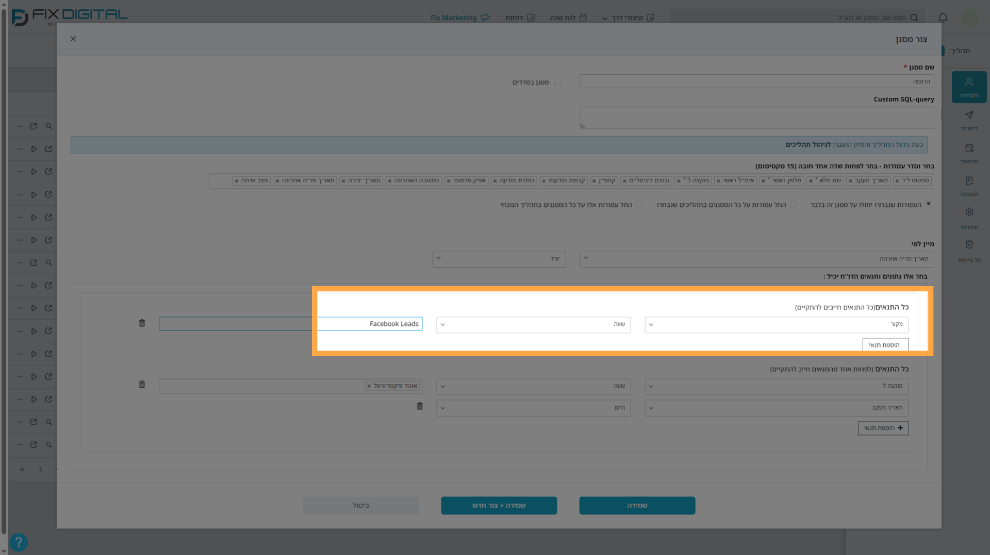Click the notification bell icon

(x=943, y=18)
